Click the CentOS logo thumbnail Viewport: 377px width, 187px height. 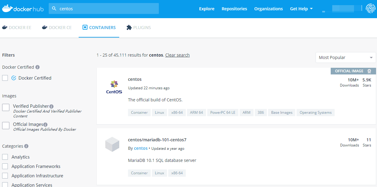pos(114,87)
